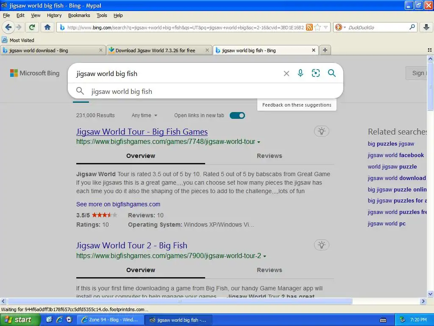The width and height of the screenshot is (434, 326).
Task: Open the Windows Start menu
Action: click(19, 320)
